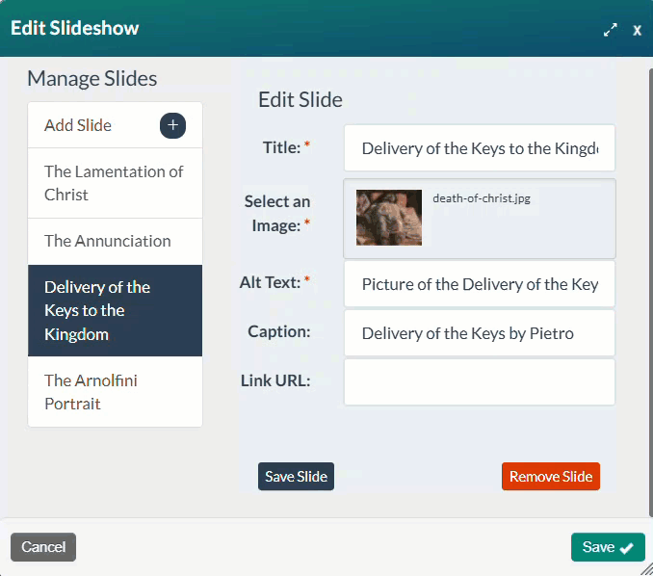Click the death-of-christ.jpg file name
The image size is (653, 576).
click(482, 198)
